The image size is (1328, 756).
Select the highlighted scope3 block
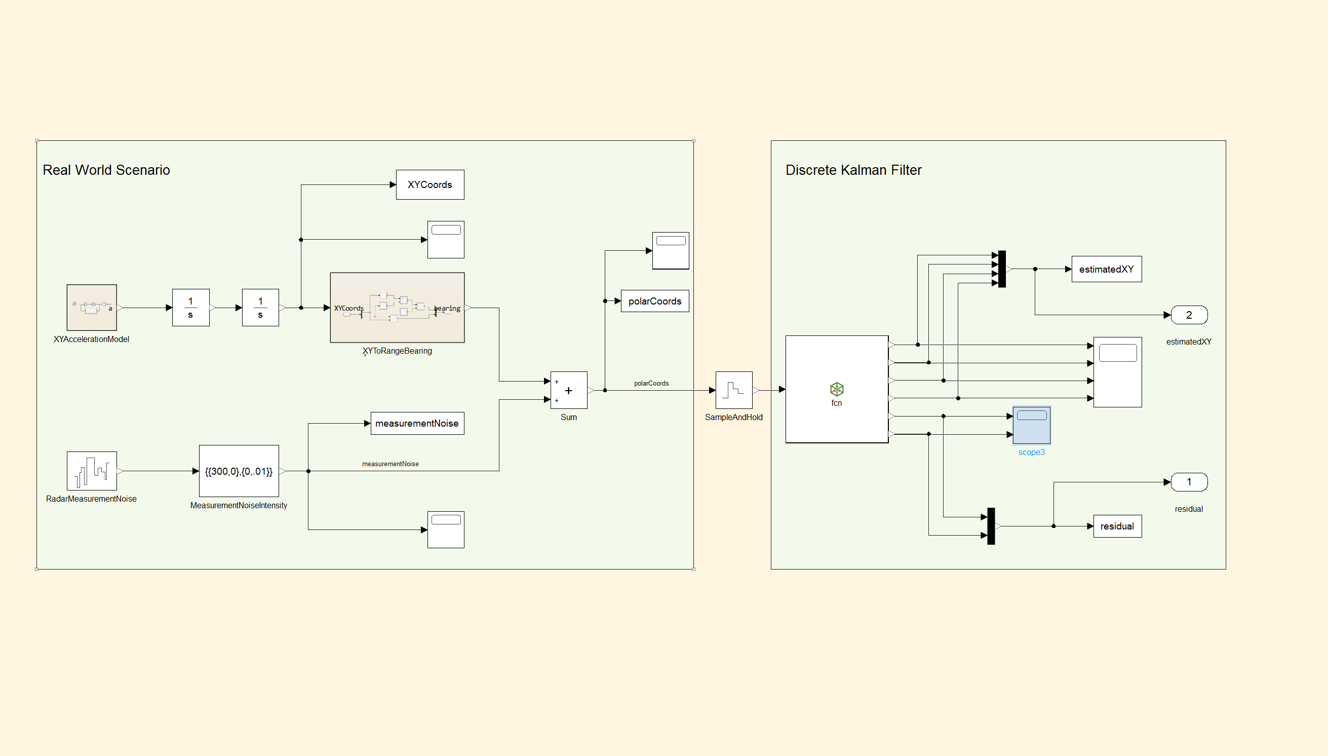click(x=1031, y=425)
